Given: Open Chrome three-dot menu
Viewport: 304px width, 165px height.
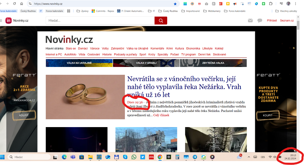Looking at the screenshot, I should coord(295,4).
